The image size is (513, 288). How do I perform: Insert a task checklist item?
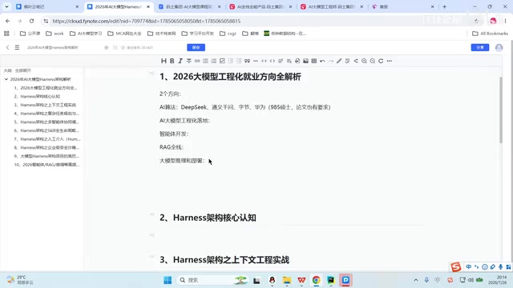(222, 61)
